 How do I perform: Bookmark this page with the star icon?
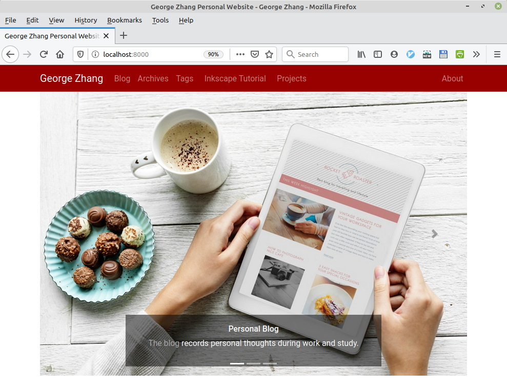pos(269,54)
